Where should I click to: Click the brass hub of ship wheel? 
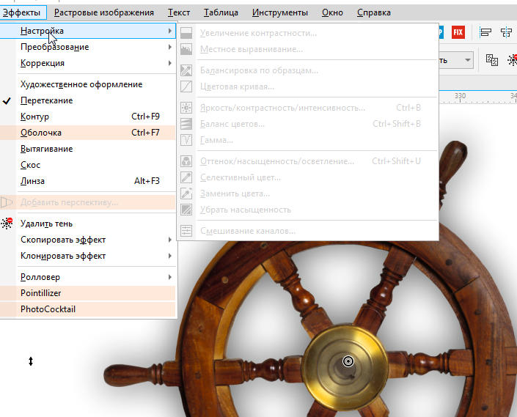click(x=345, y=366)
